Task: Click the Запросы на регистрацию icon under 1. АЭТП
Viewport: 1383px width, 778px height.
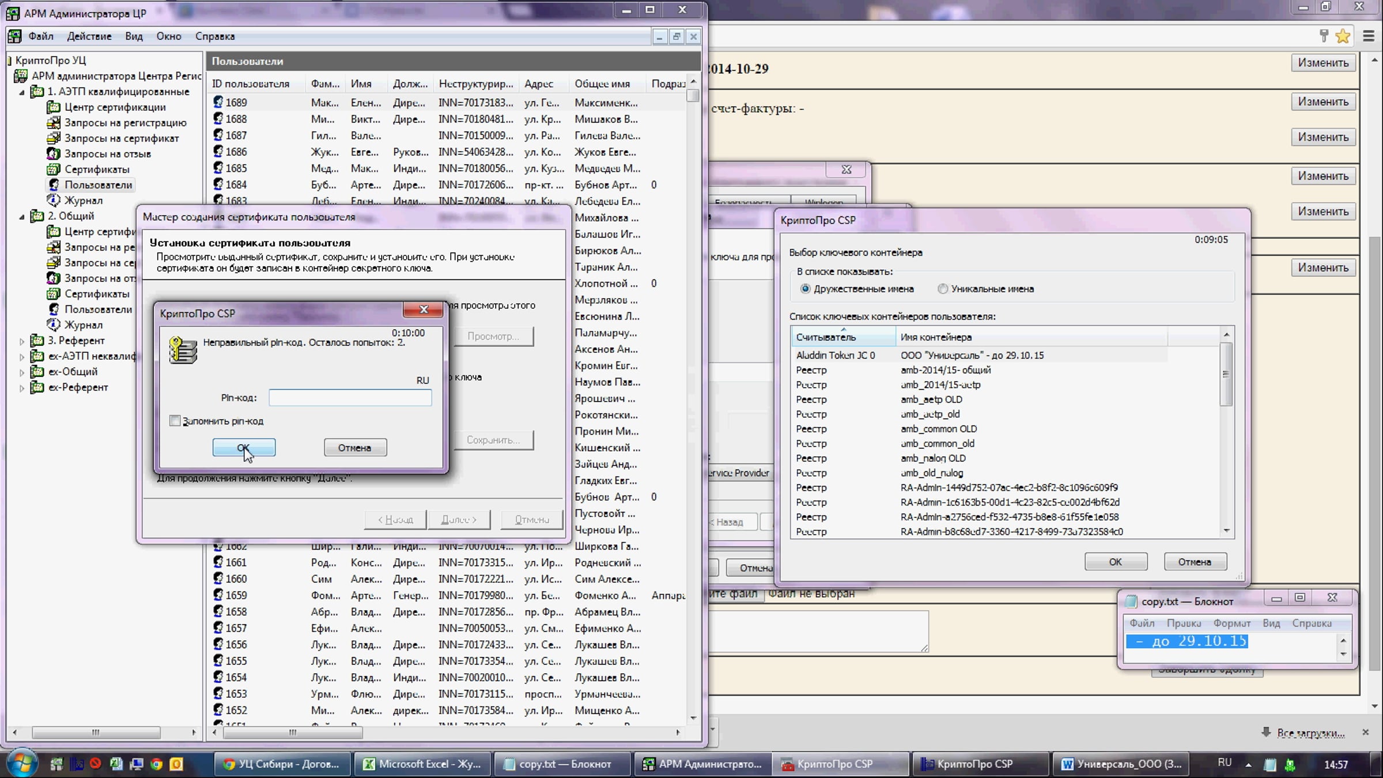Action: click(54, 123)
